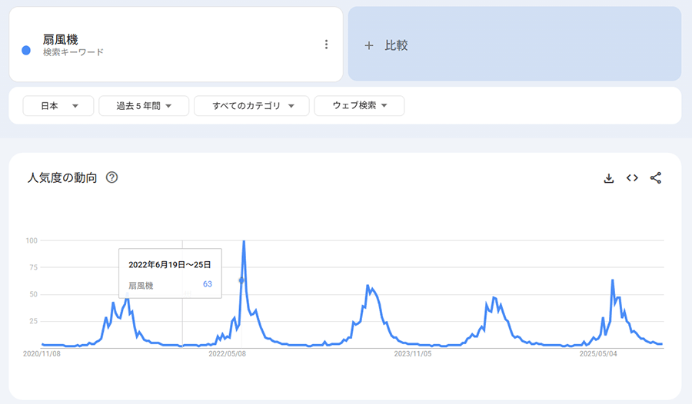
Task: Click the tooltip showing 2022年6月19日〜25日
Action: click(170, 274)
